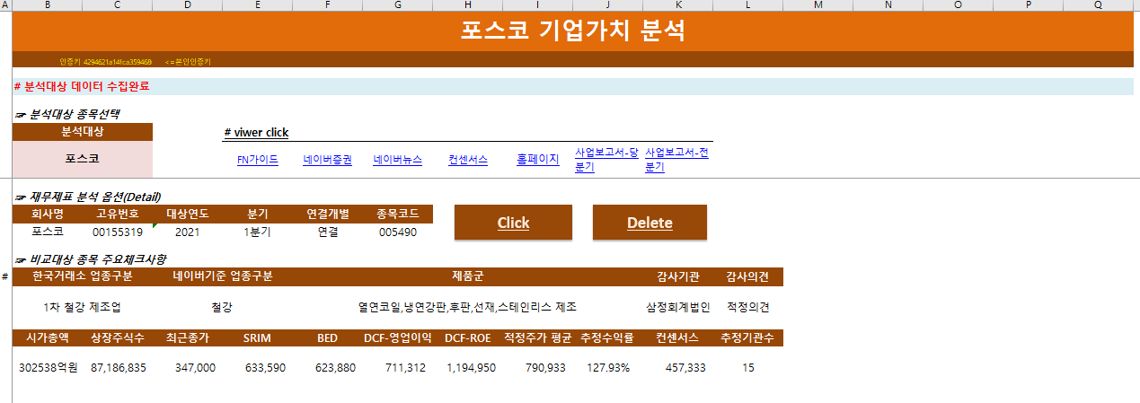Open the 사업보고서-전분기 link
This screenshot has width=1140, height=403.
pyautogui.click(x=677, y=160)
